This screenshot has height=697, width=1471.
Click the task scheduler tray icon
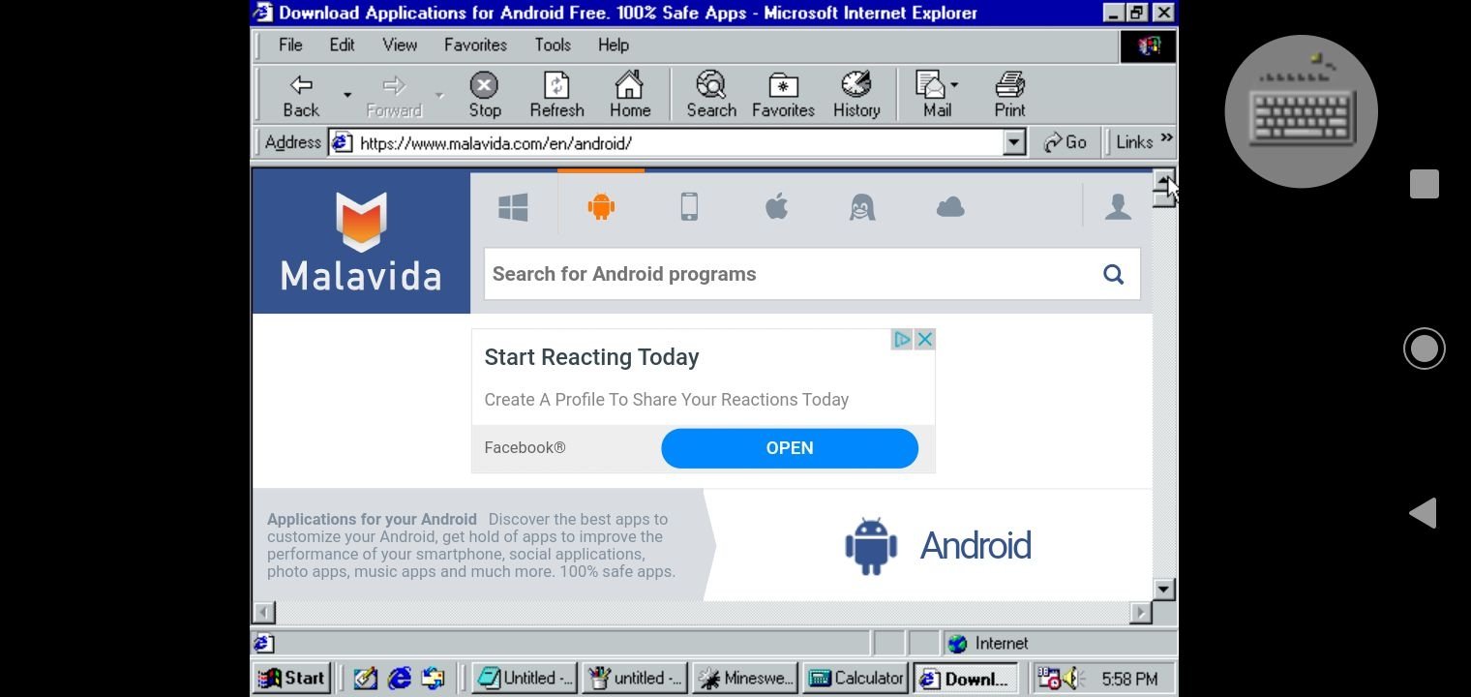[x=1049, y=680]
